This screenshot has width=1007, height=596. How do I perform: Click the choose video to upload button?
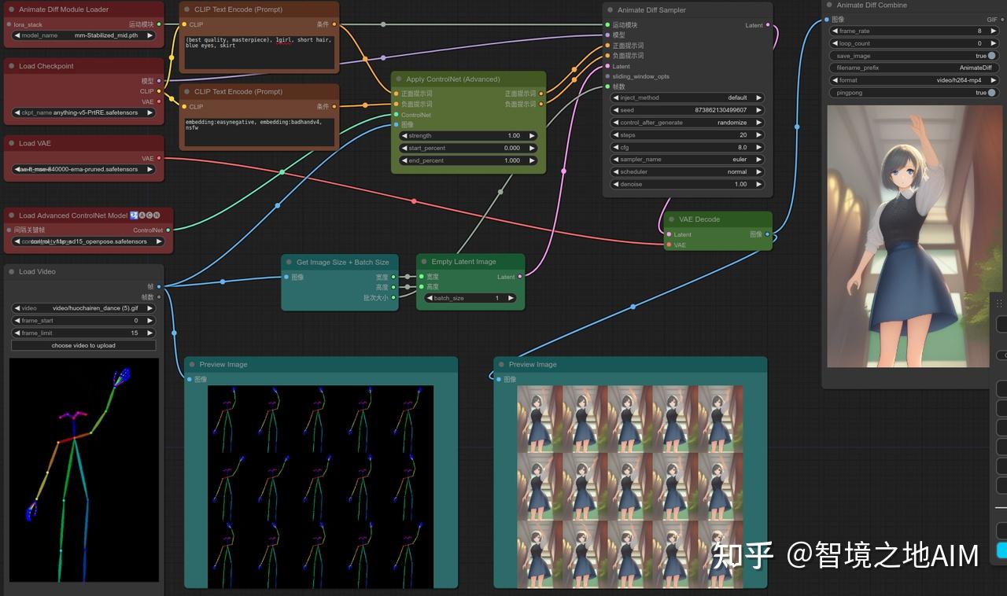pyautogui.click(x=83, y=345)
